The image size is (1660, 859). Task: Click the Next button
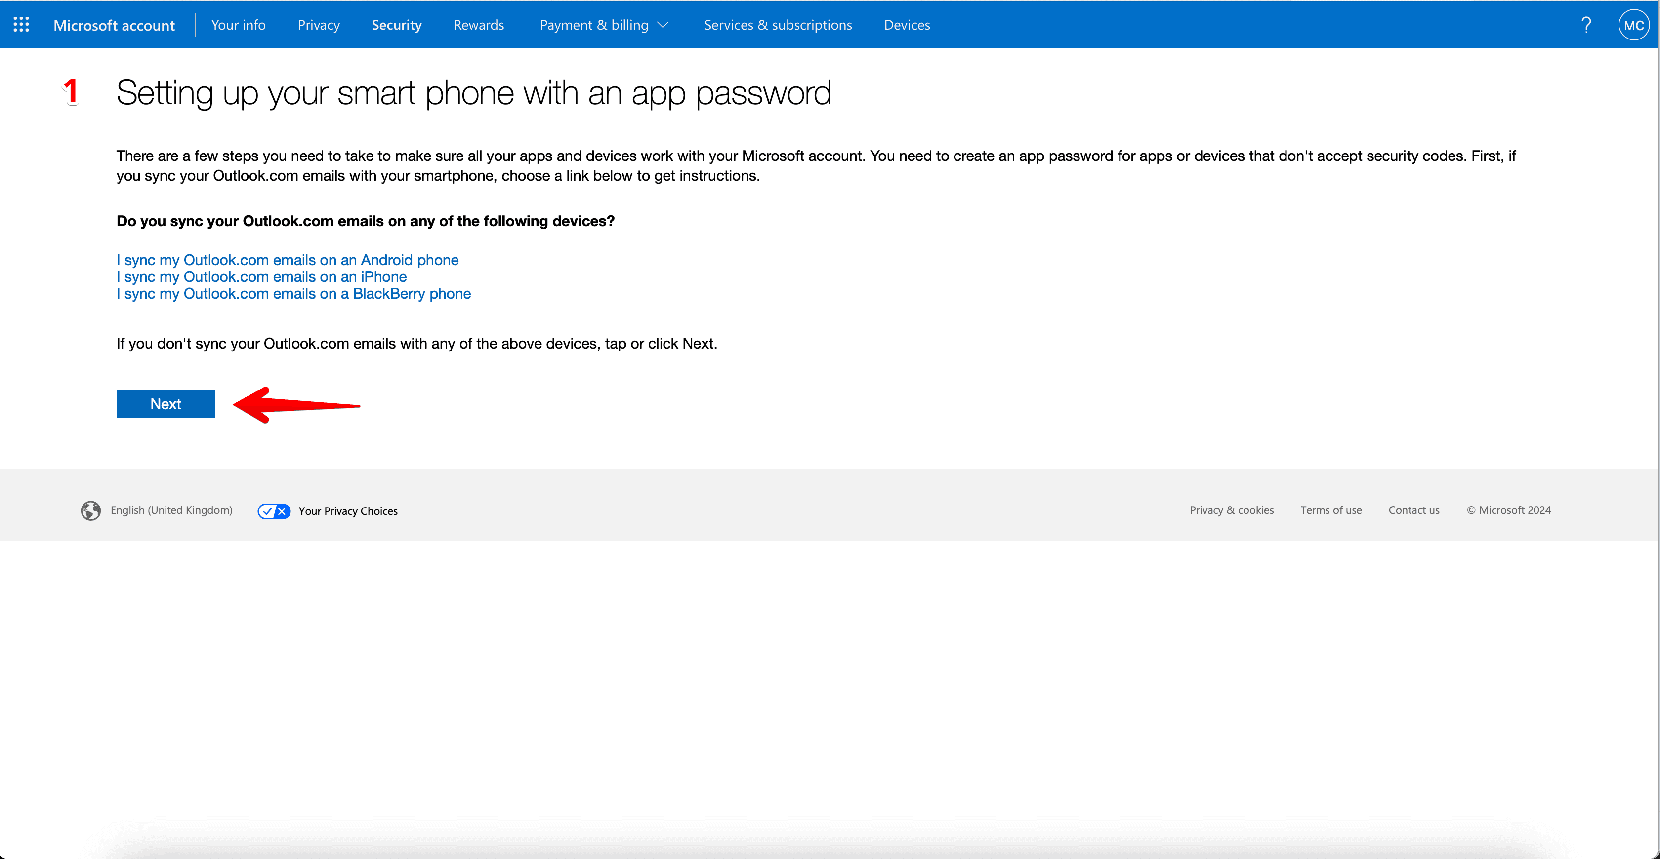tap(166, 404)
